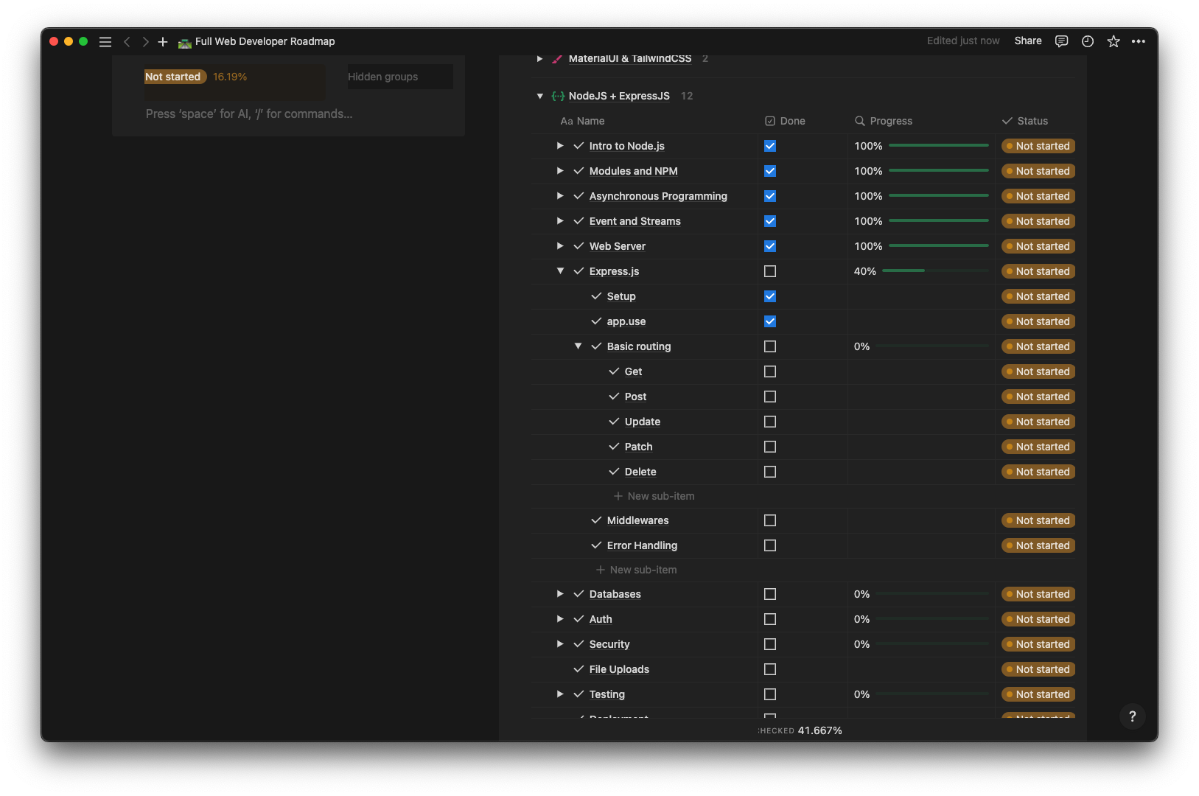
Task: Open the three-dot page options menu
Action: (1138, 41)
